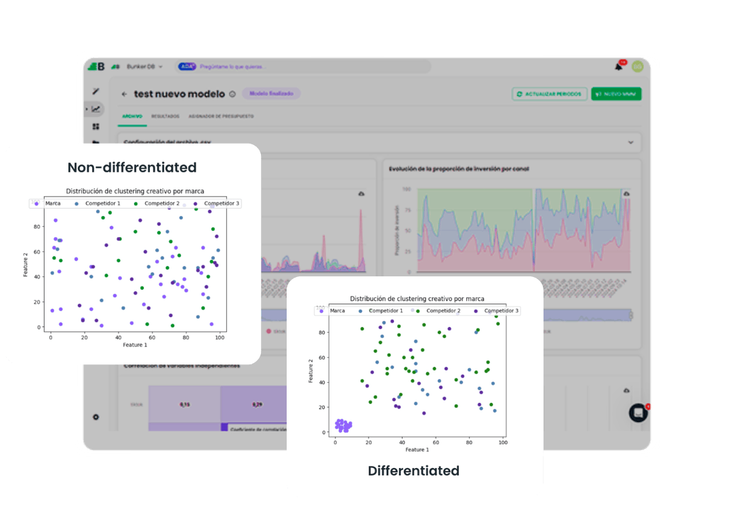
Task: Open the options icon beside model title
Action: (232, 94)
